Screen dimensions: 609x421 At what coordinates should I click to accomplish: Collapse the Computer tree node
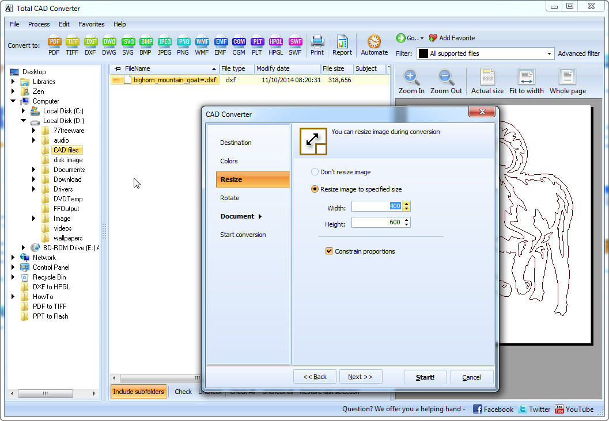point(13,101)
